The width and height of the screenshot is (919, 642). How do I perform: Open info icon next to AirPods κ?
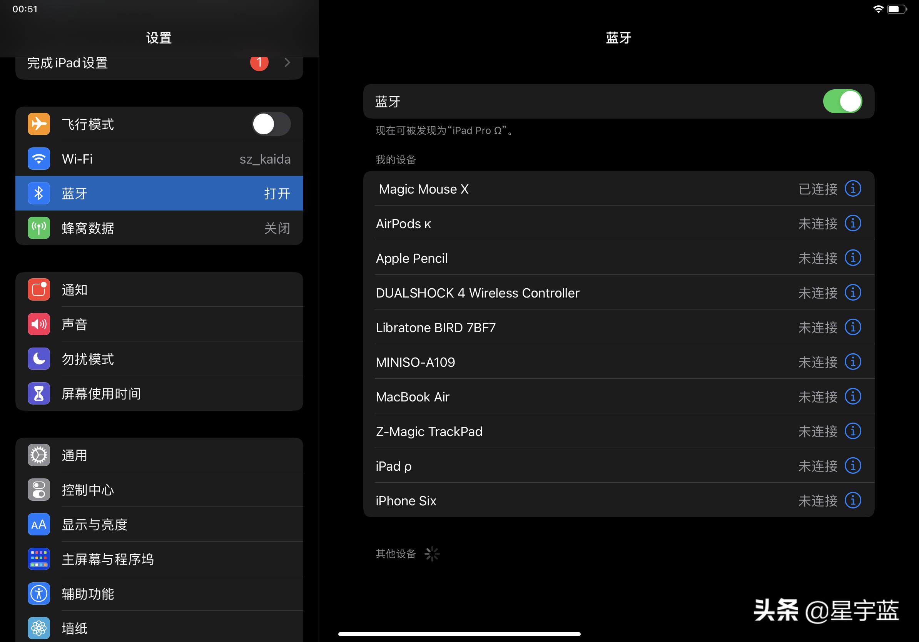point(852,223)
